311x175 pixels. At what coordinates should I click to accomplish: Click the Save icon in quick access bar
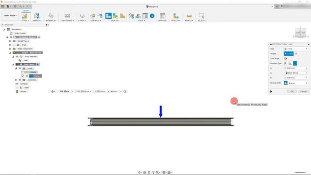[x=15, y=6]
